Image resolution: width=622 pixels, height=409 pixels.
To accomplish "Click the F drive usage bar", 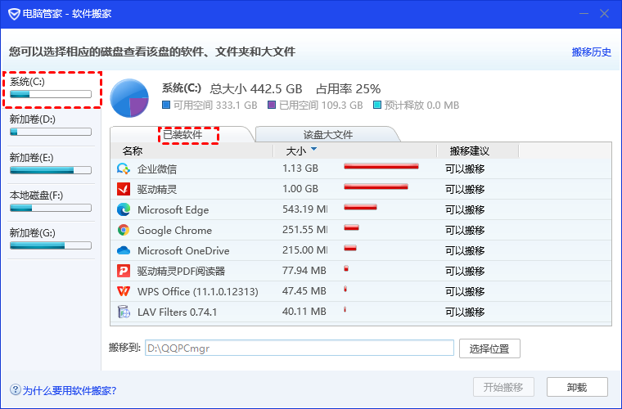I will tap(51, 208).
